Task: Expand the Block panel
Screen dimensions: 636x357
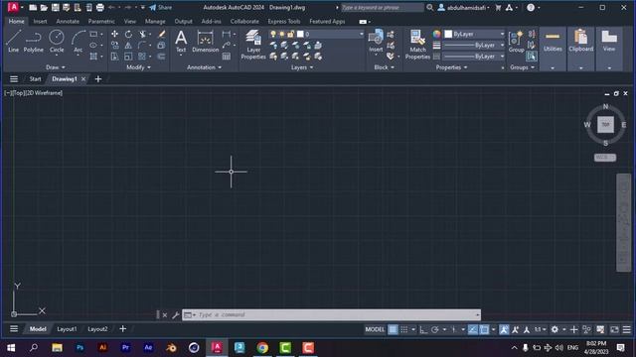Action: [x=385, y=67]
